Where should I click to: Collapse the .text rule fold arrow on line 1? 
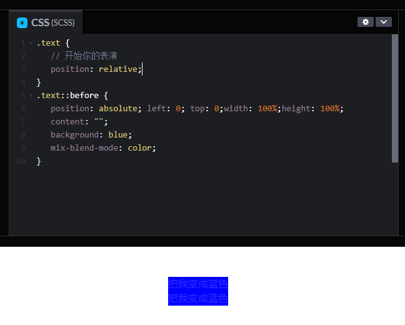(x=31, y=43)
